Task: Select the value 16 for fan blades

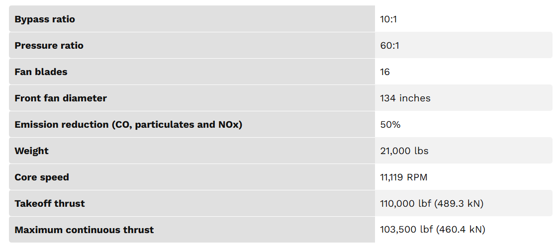Action: click(385, 72)
